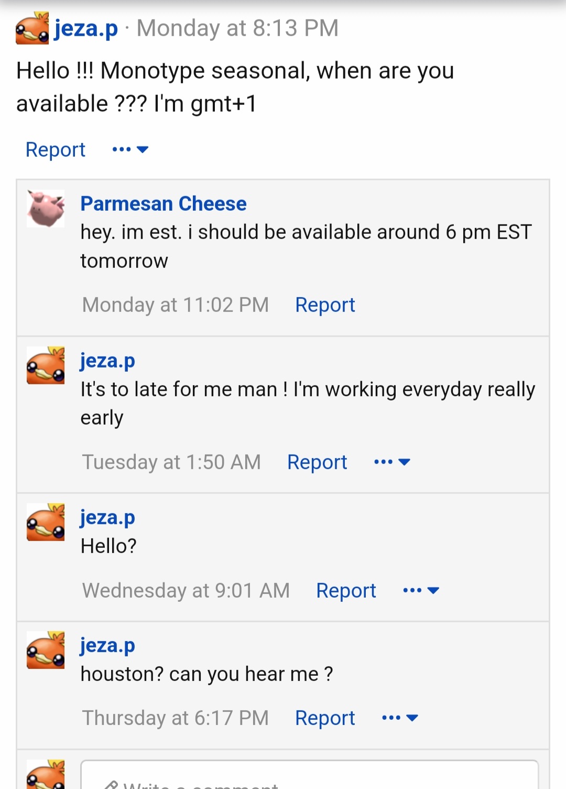Open jeza.p name on "Hello?" comment

coord(107,517)
